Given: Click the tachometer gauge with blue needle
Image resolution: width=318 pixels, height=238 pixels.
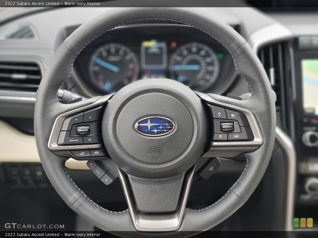Looking at the screenshot, I should click(114, 67).
